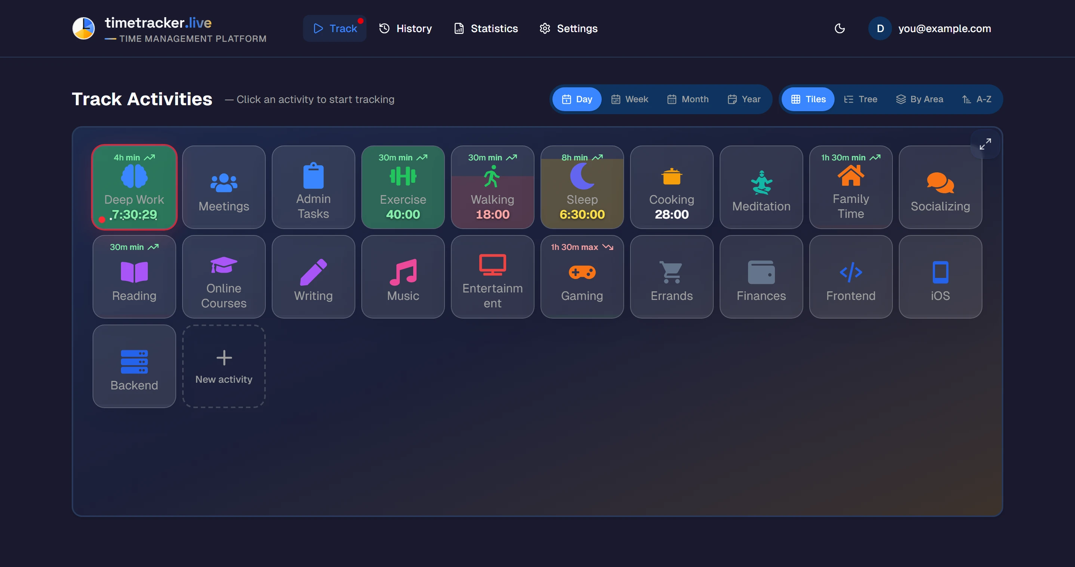Toggle the dark mode moon icon
1075x567 pixels.
coord(840,28)
